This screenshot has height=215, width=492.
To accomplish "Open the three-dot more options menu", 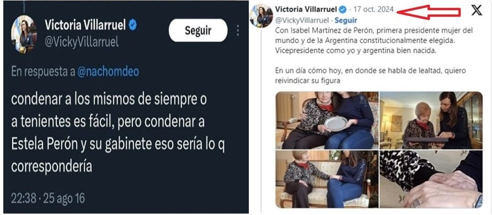I will point(238,31).
